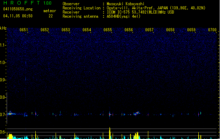The height and width of the screenshot is (139, 220).
Task: Click the 0659 time marker
Action: [191, 30]
